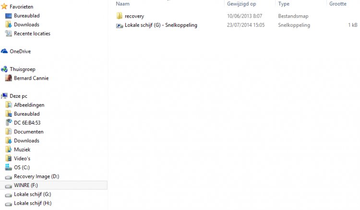Click the Video's folder icon
The image size is (360, 210).
click(9, 158)
